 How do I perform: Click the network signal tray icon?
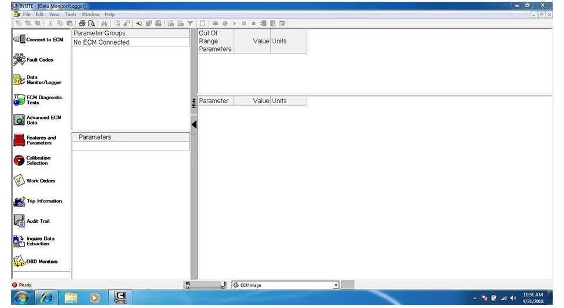pos(503,298)
